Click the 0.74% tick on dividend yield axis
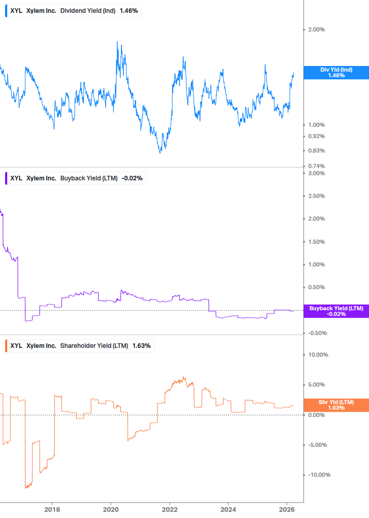369x518 pixels. click(x=317, y=166)
